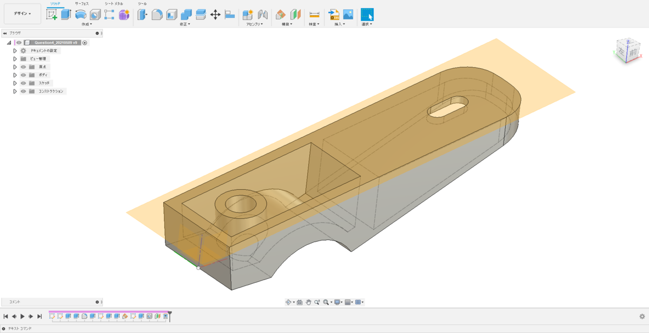Image resolution: width=649 pixels, height=333 pixels.
Task: Open the 挿入 dropdown menu
Action: 340,24
